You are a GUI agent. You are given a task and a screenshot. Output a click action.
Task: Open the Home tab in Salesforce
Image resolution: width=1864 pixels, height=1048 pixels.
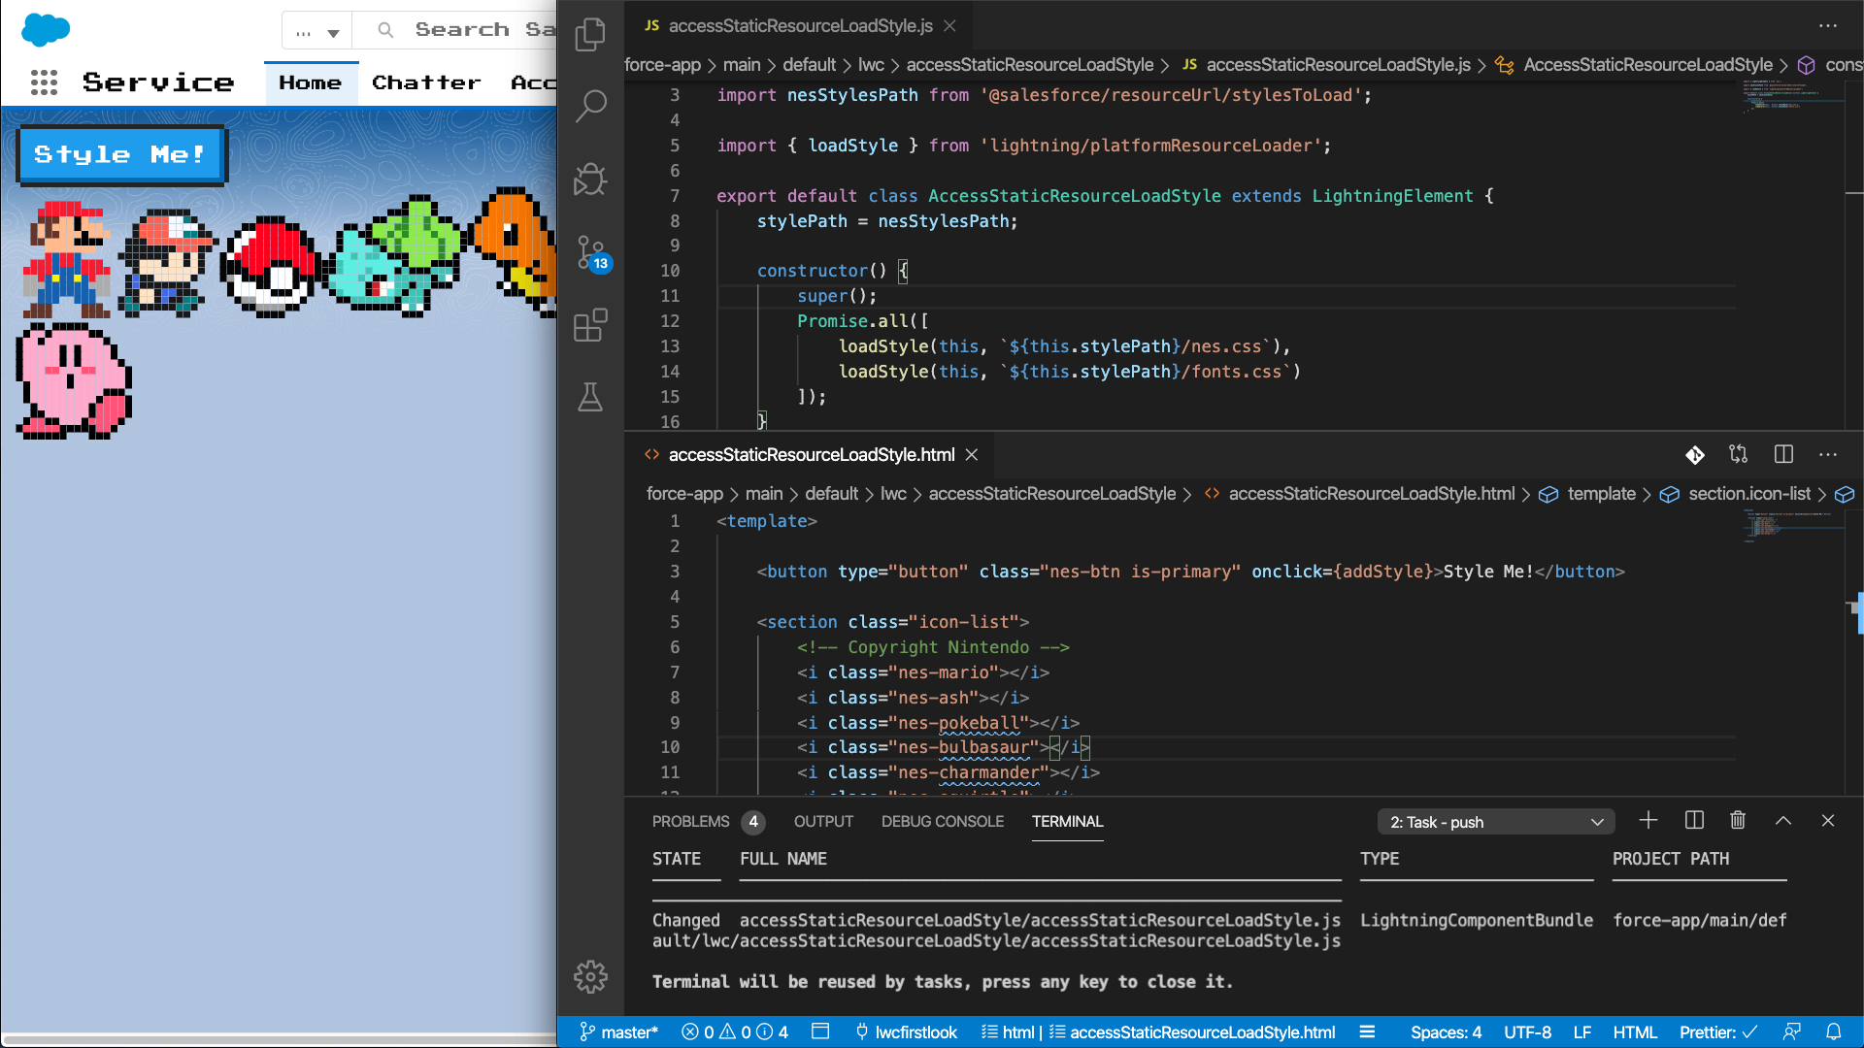click(x=311, y=83)
